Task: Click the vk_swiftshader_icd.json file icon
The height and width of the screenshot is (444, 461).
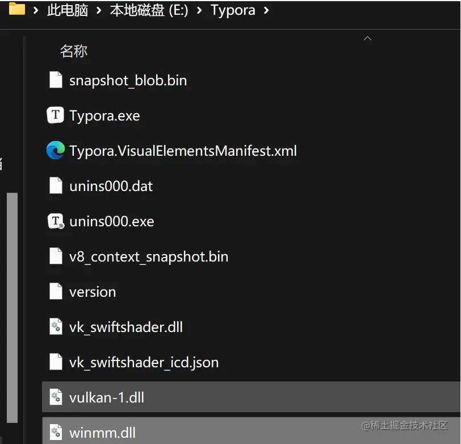Action: (56, 362)
